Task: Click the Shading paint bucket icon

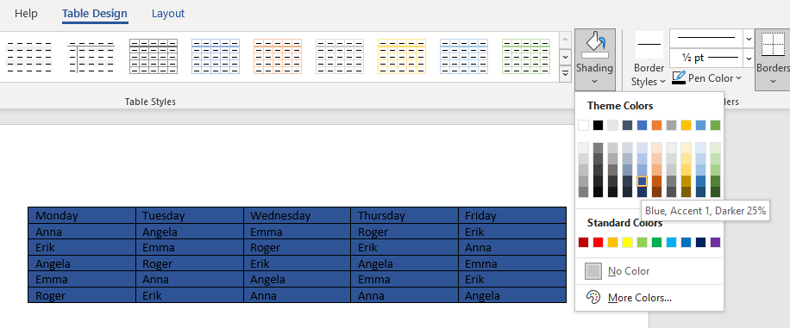Action: (595, 45)
